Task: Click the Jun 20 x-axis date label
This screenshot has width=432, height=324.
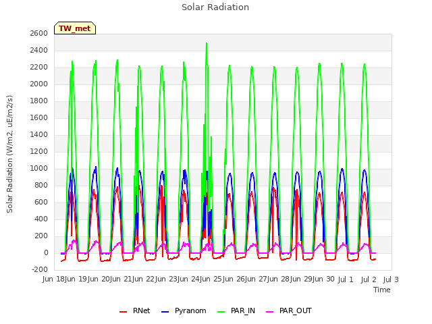Action: point(99,279)
